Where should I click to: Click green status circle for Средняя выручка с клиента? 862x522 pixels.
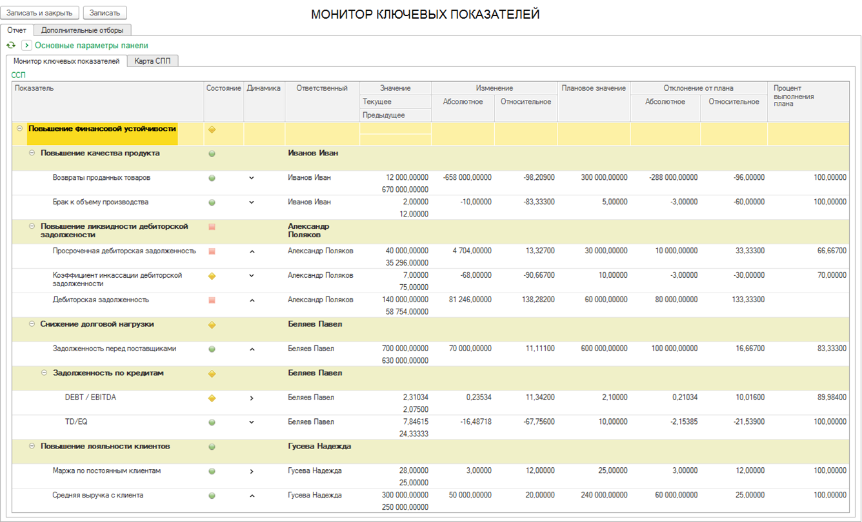[x=212, y=496]
